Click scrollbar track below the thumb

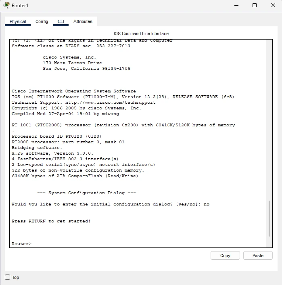pyautogui.click(x=269, y=242)
